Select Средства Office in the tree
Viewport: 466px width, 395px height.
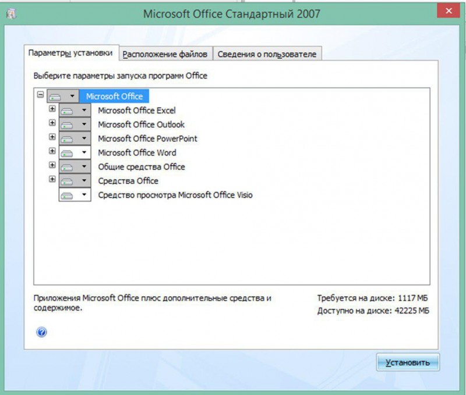pos(128,181)
